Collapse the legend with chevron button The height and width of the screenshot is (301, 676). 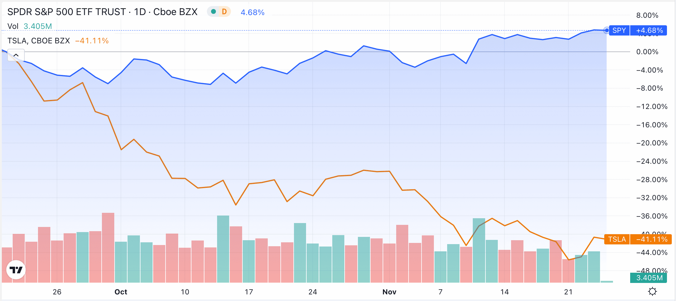[16, 55]
